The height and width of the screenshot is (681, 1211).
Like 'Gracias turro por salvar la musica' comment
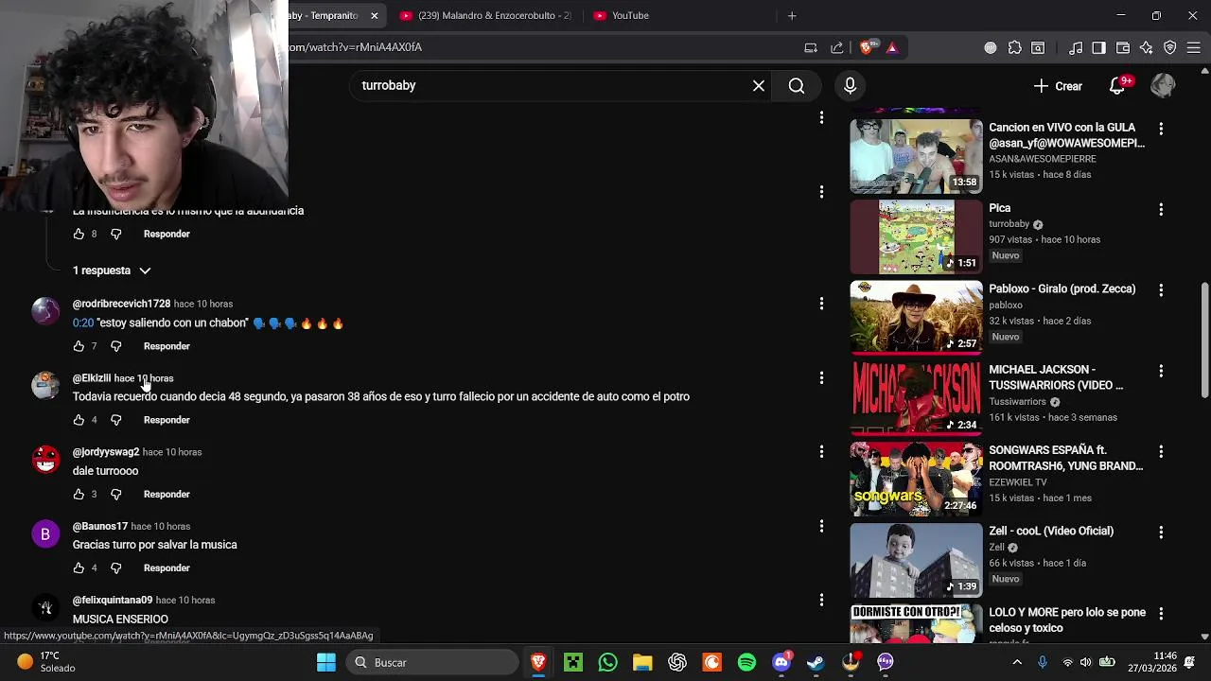[79, 567]
